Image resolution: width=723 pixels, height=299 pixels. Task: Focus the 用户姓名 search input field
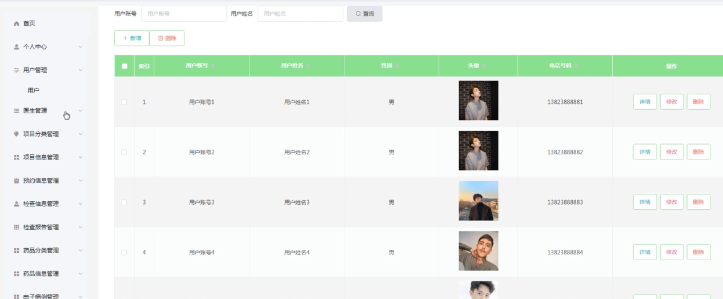click(x=300, y=14)
